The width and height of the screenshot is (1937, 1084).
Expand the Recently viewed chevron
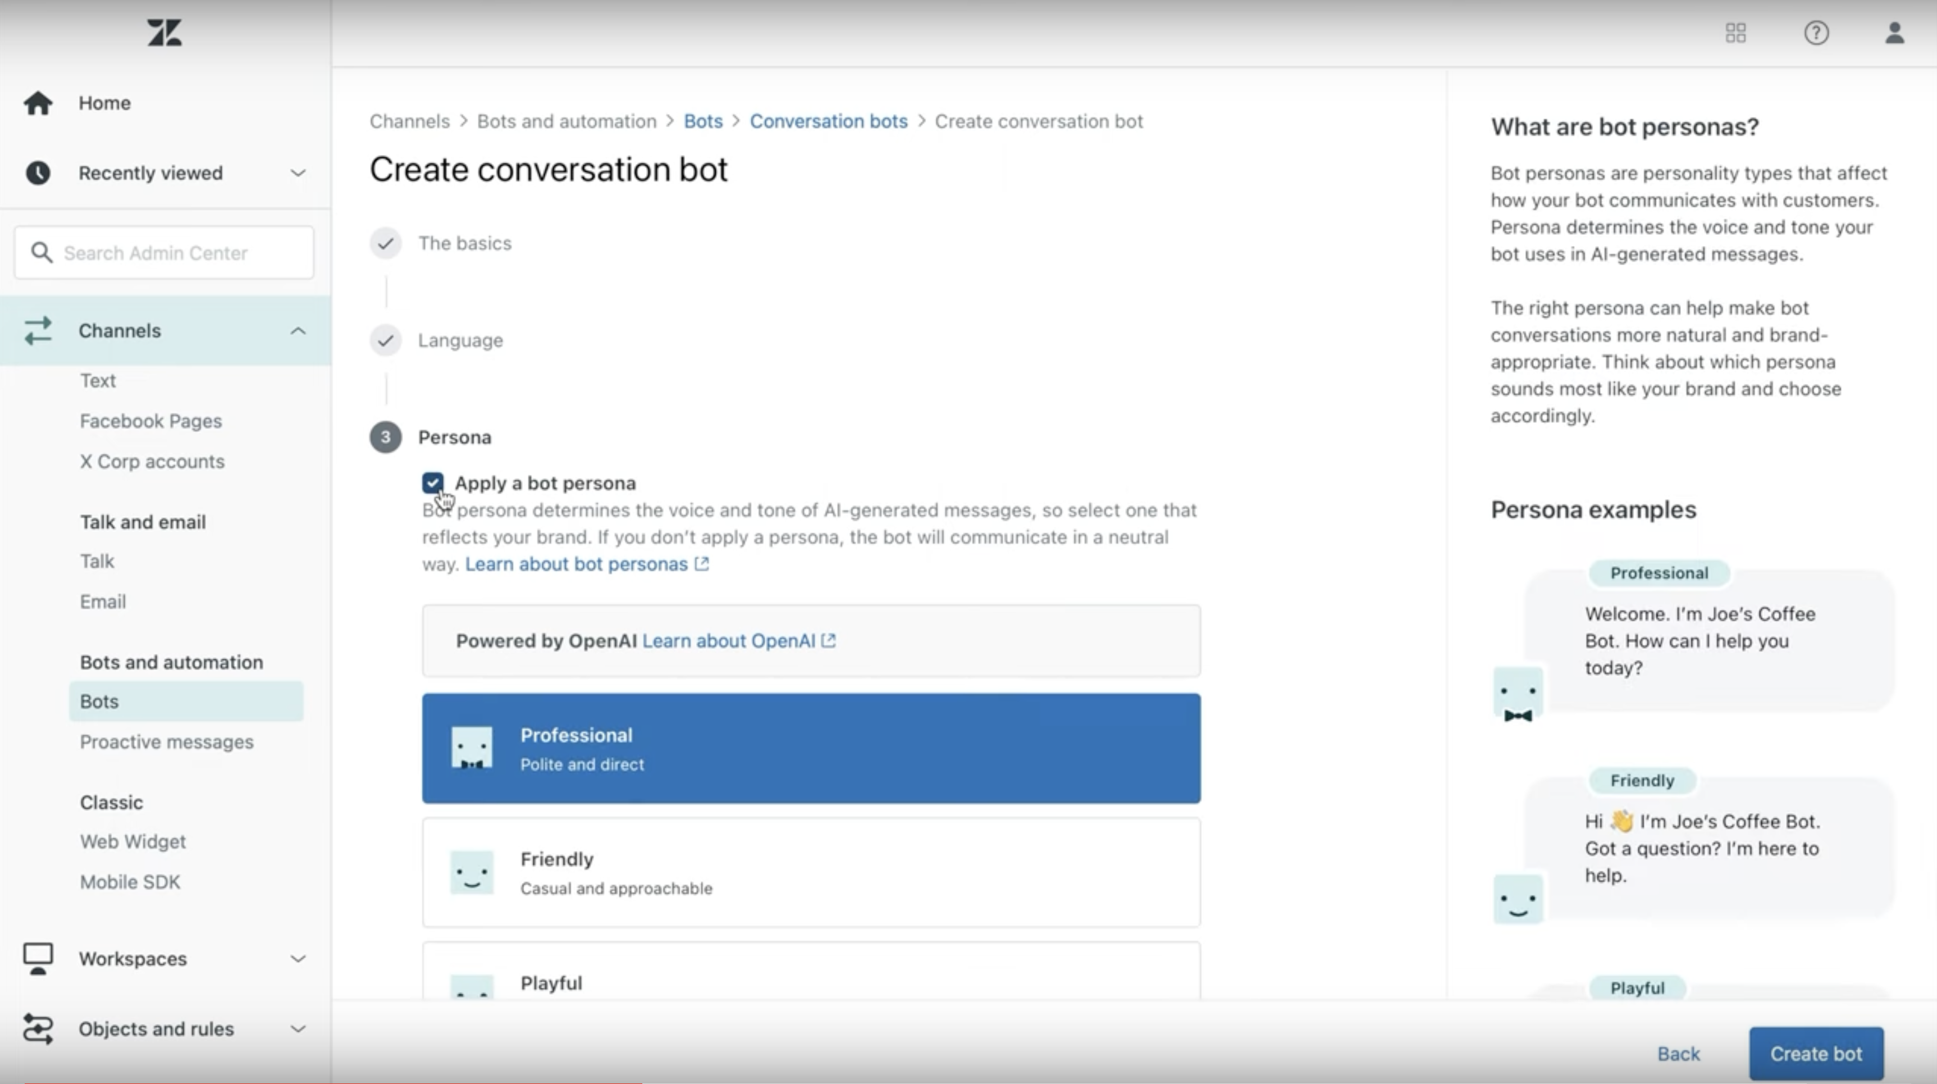[298, 173]
